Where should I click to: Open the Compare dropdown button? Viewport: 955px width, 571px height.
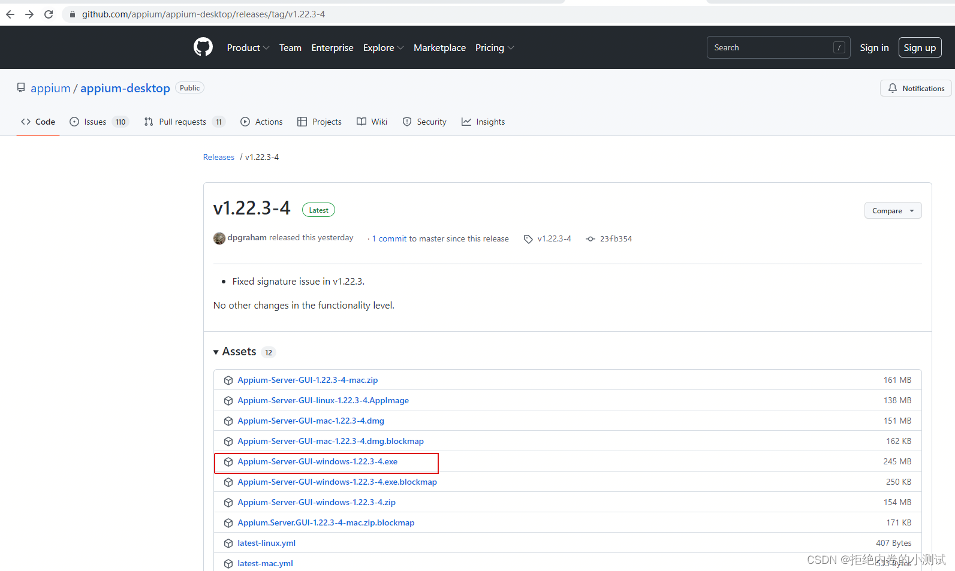(x=893, y=211)
